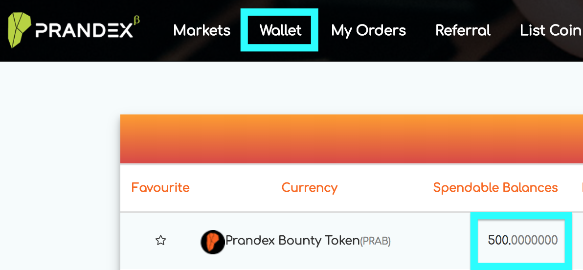The image size is (583, 270).
Task: Click the 500 whole-number part of the balance
Action: [x=498, y=240]
